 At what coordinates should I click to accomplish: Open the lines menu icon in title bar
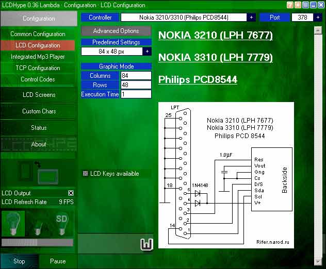[x=305, y=5]
